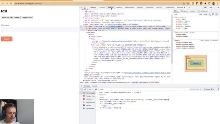The width and height of the screenshot is (220, 124).
Task: Switch to the Console tab in the top bar
Action: 102,8
